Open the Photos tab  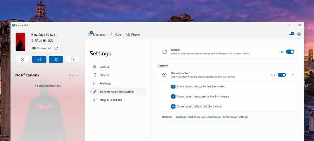(134, 34)
